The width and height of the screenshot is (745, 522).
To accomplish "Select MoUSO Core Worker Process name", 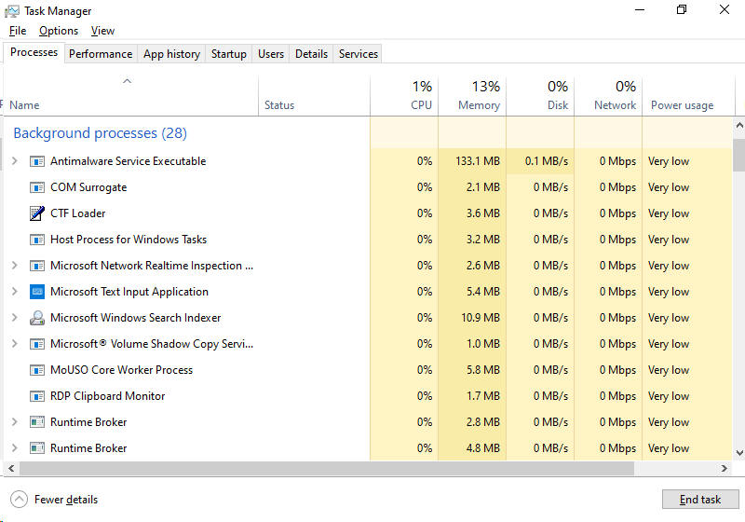I will pos(122,370).
